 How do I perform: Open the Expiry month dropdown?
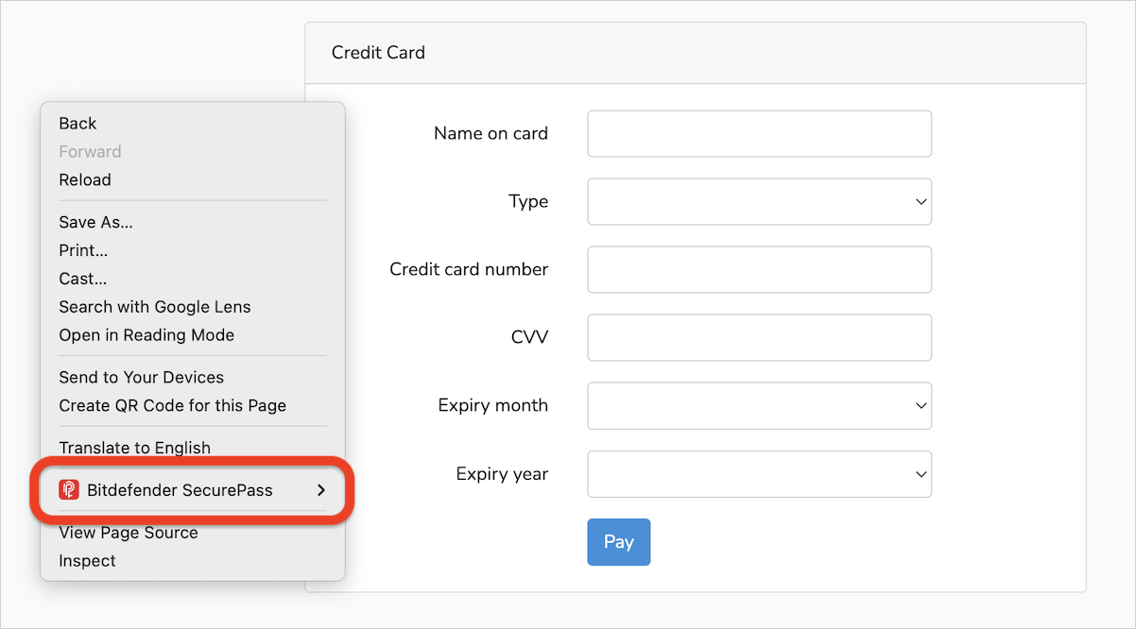pyautogui.click(x=760, y=406)
